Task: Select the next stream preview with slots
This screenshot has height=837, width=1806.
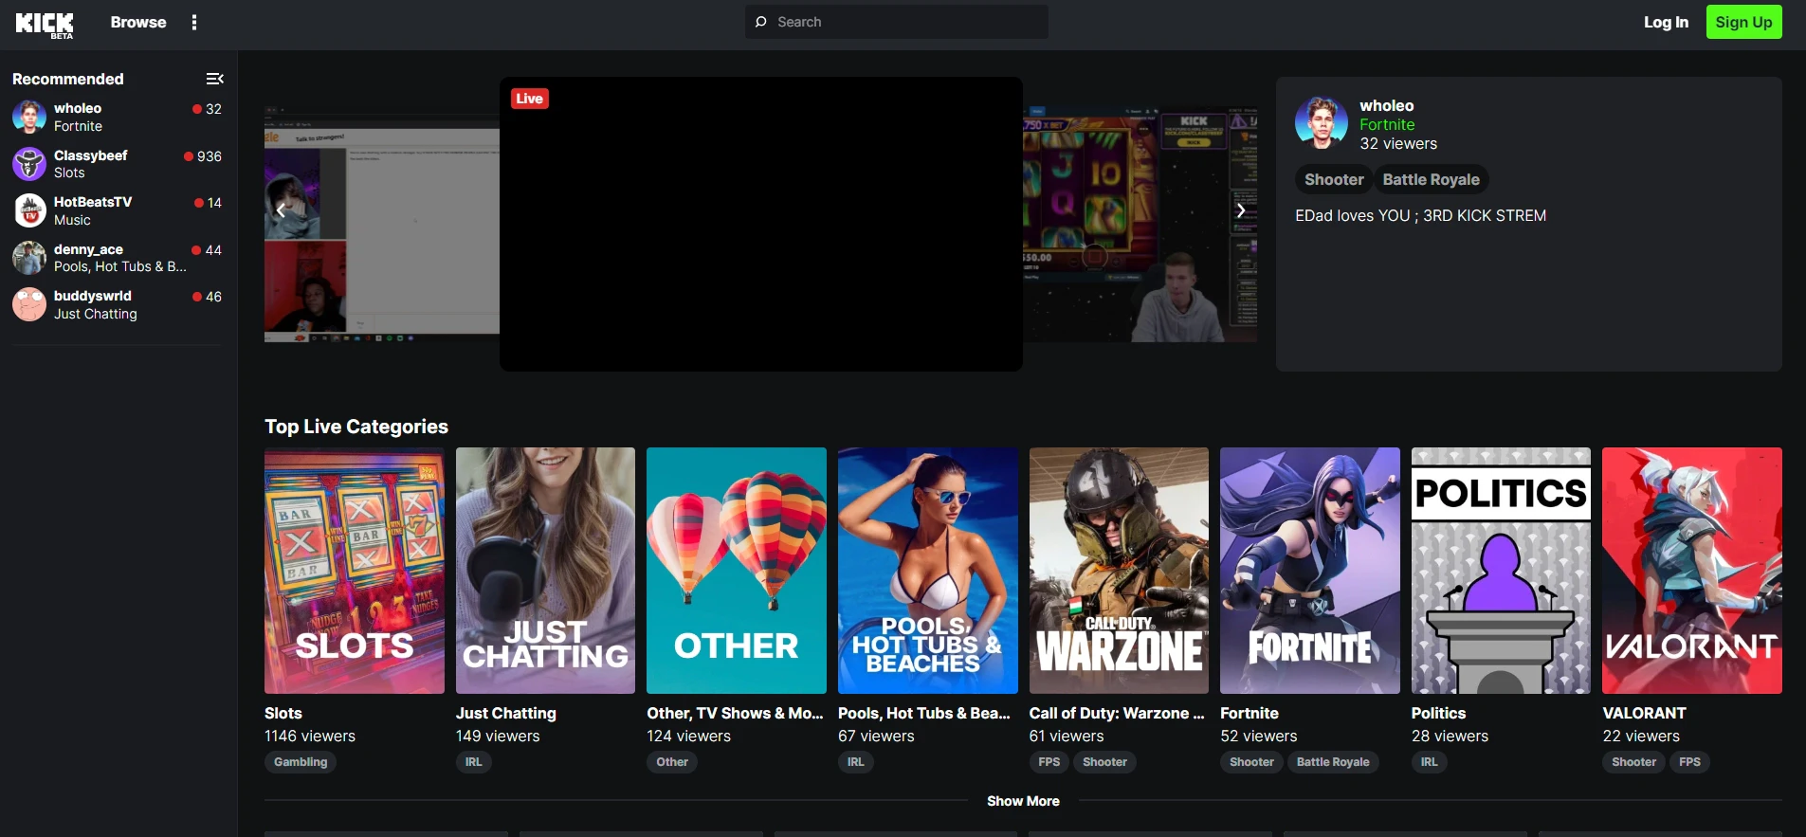Action: pyautogui.click(x=1140, y=224)
